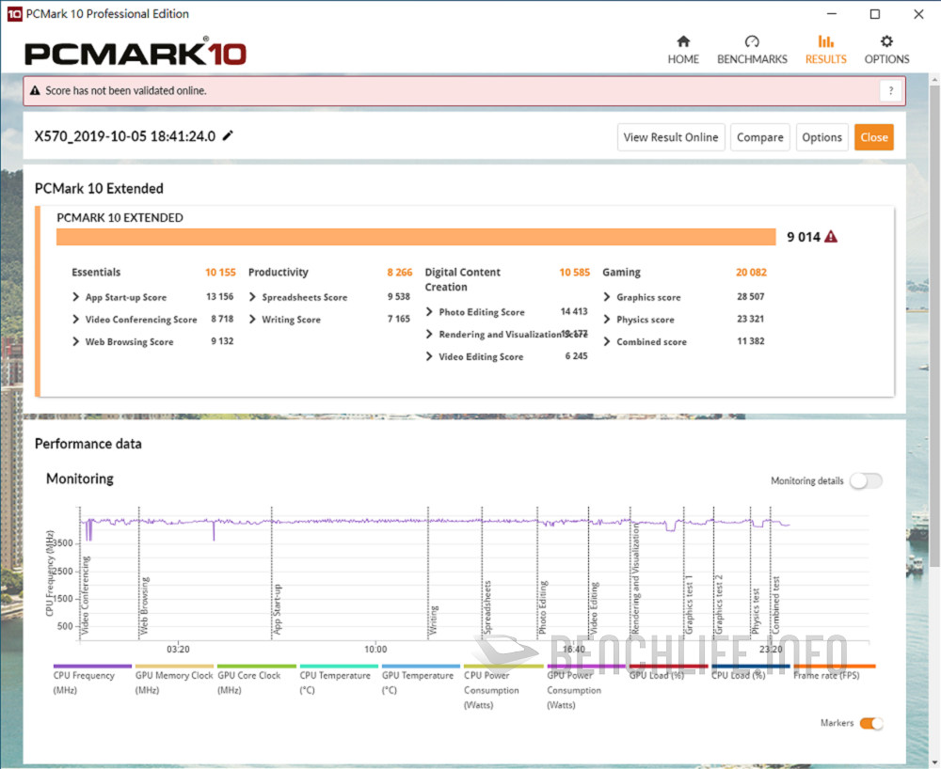Select GPU Core Clock green legend swatch
This screenshot has height=769, width=941.
tap(257, 666)
